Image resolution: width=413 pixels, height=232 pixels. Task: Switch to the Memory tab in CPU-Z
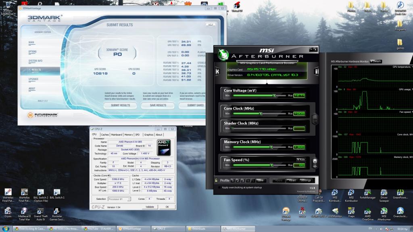[129, 135]
